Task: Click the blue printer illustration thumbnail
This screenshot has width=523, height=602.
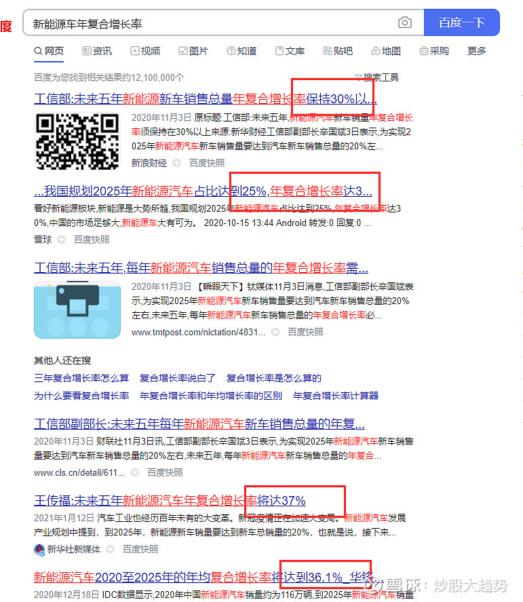Action: (x=77, y=310)
